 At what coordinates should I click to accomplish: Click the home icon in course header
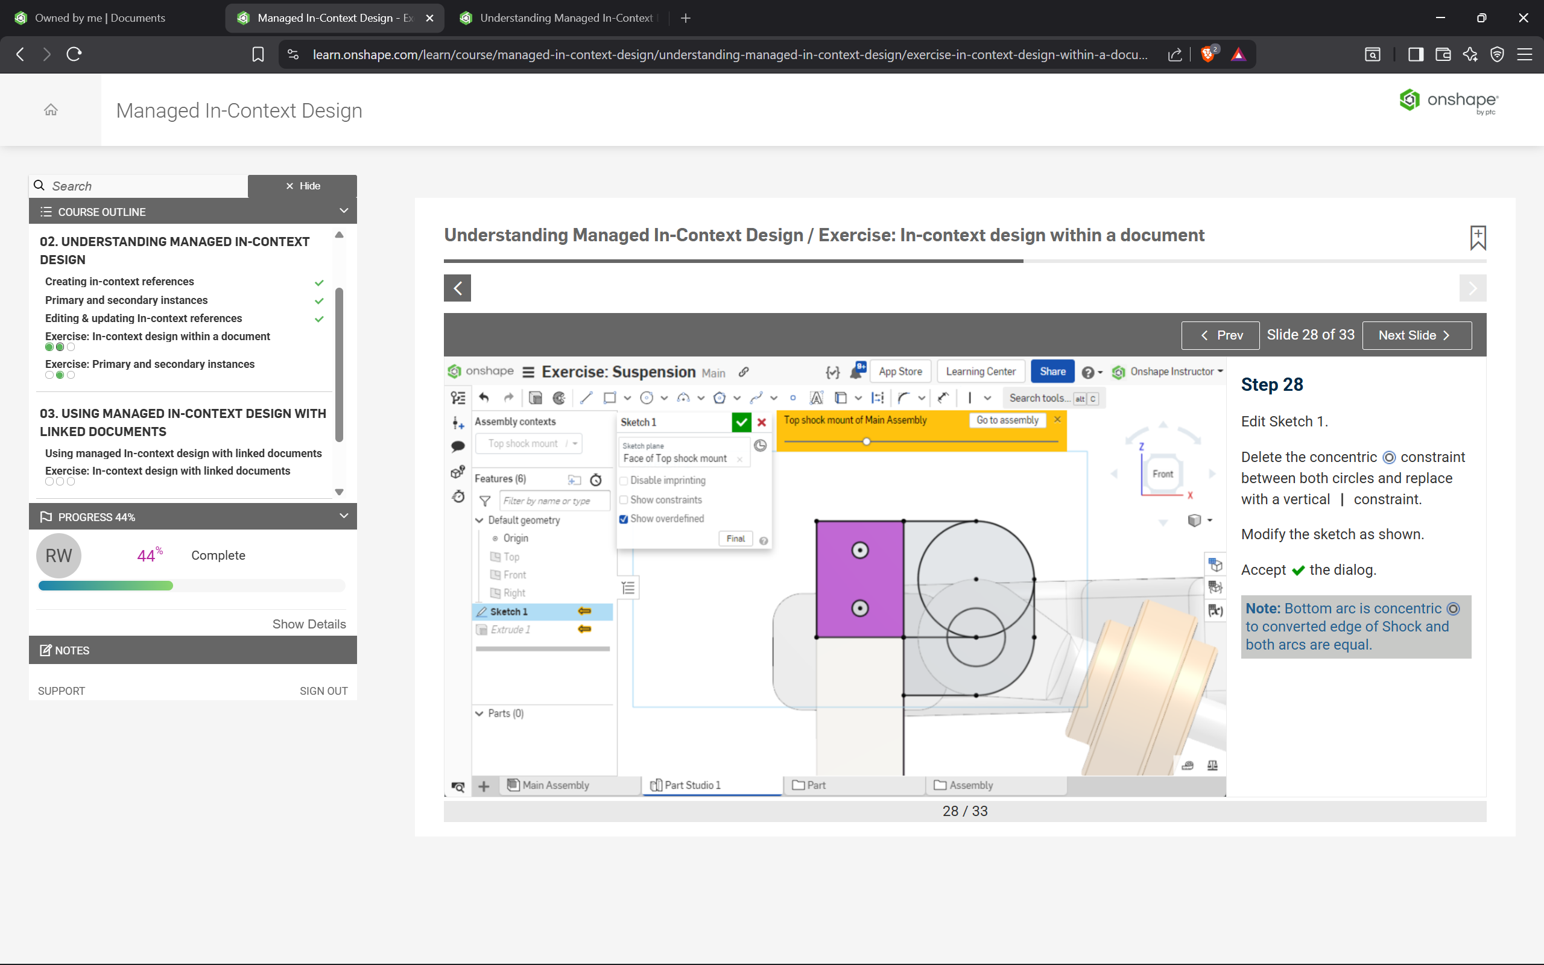point(51,110)
